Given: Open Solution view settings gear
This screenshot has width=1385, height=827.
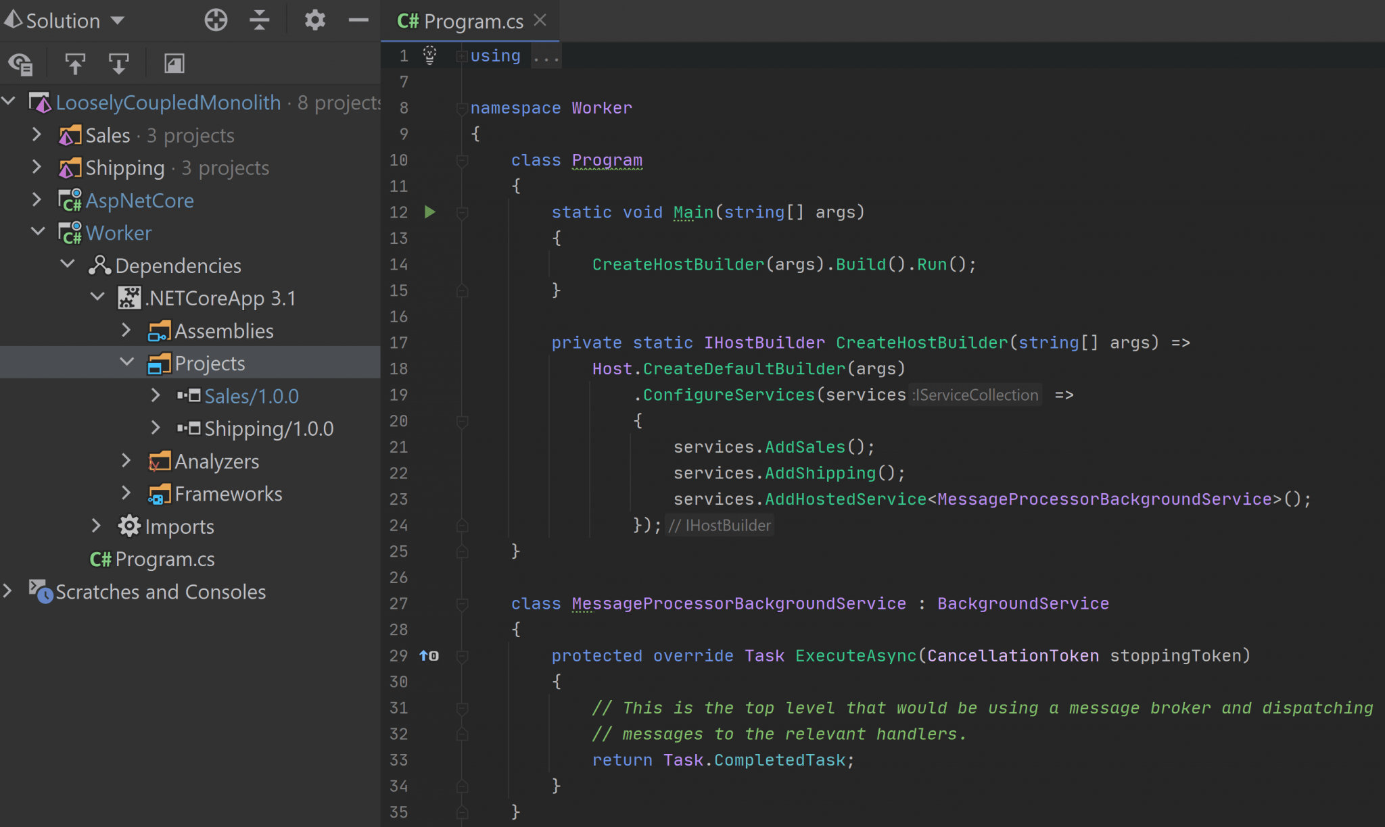Looking at the screenshot, I should [314, 20].
